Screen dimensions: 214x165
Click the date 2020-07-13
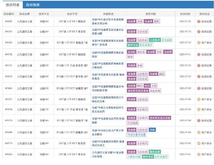[x=185, y=43]
